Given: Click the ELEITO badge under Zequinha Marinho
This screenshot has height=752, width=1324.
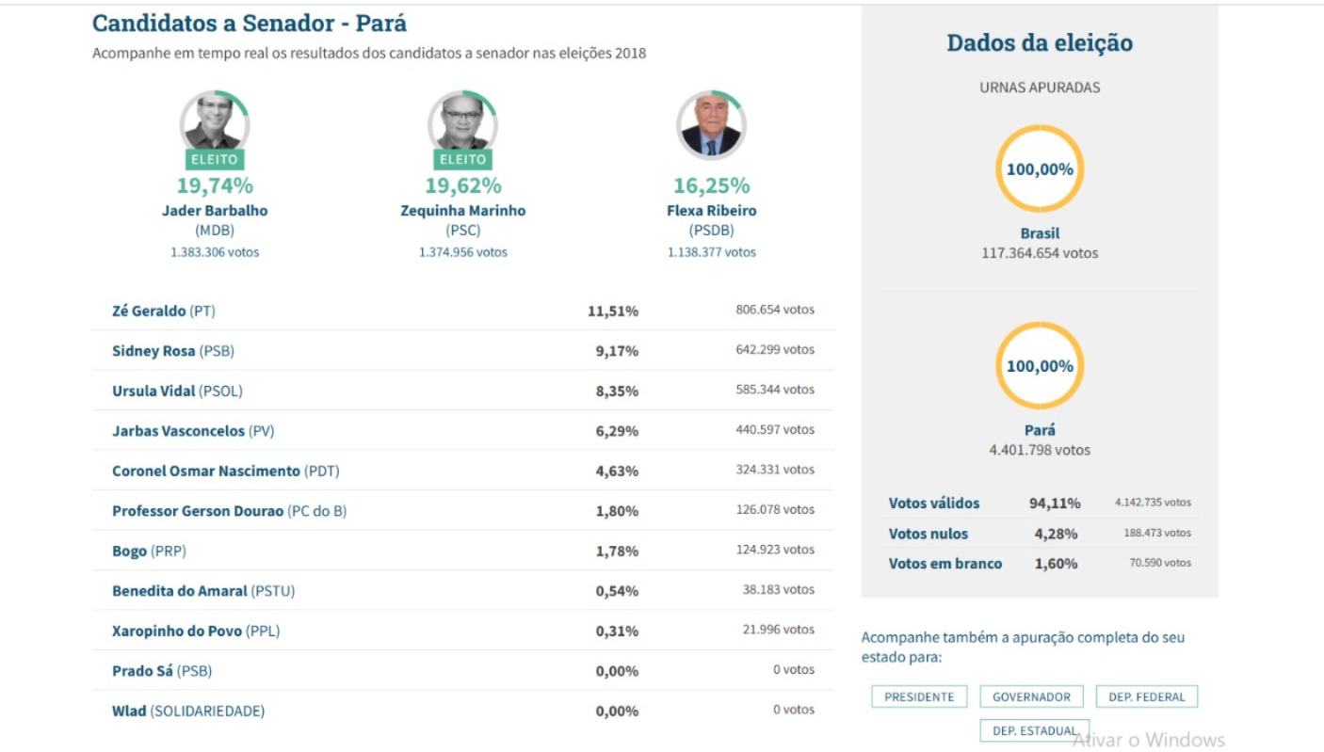Looking at the screenshot, I should click(x=462, y=160).
